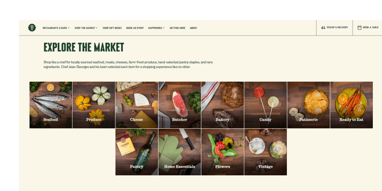
Task: Select the Vintage category tile
Action: tap(265, 152)
